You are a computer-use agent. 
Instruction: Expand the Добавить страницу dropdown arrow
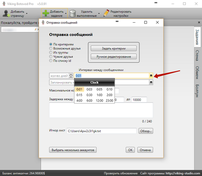[x=27, y=13]
